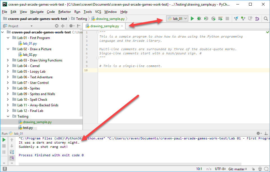Collapse Lab 01 - First Program folder

(x=8, y=38)
